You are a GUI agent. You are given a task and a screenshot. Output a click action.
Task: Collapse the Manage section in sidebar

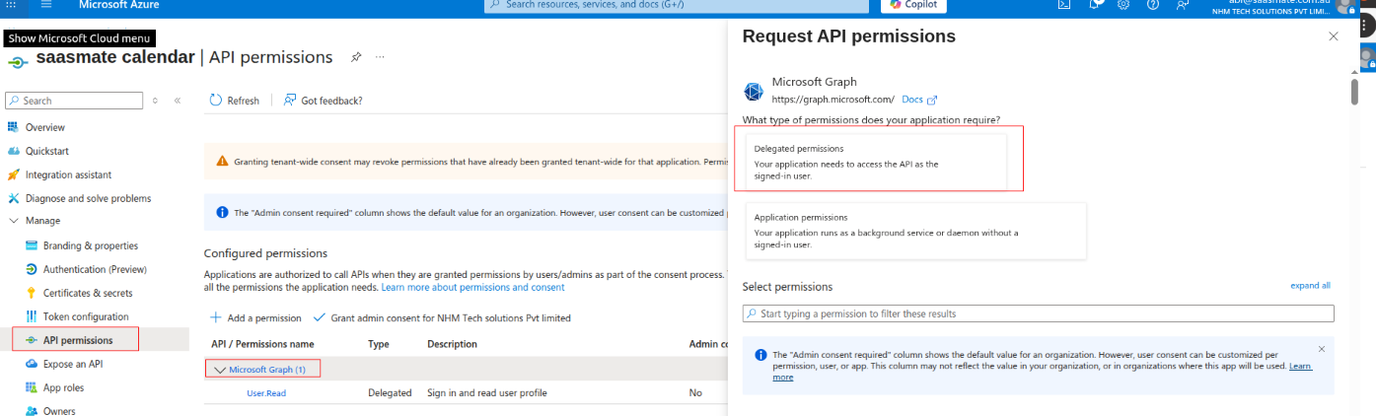[14, 221]
